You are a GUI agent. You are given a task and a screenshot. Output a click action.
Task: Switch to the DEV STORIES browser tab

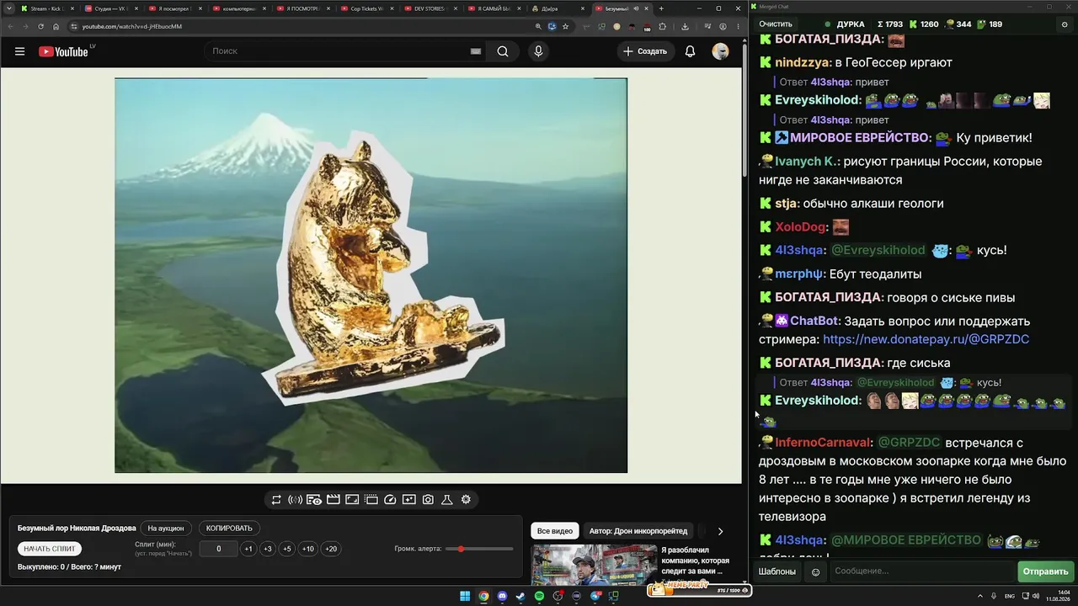pos(430,8)
